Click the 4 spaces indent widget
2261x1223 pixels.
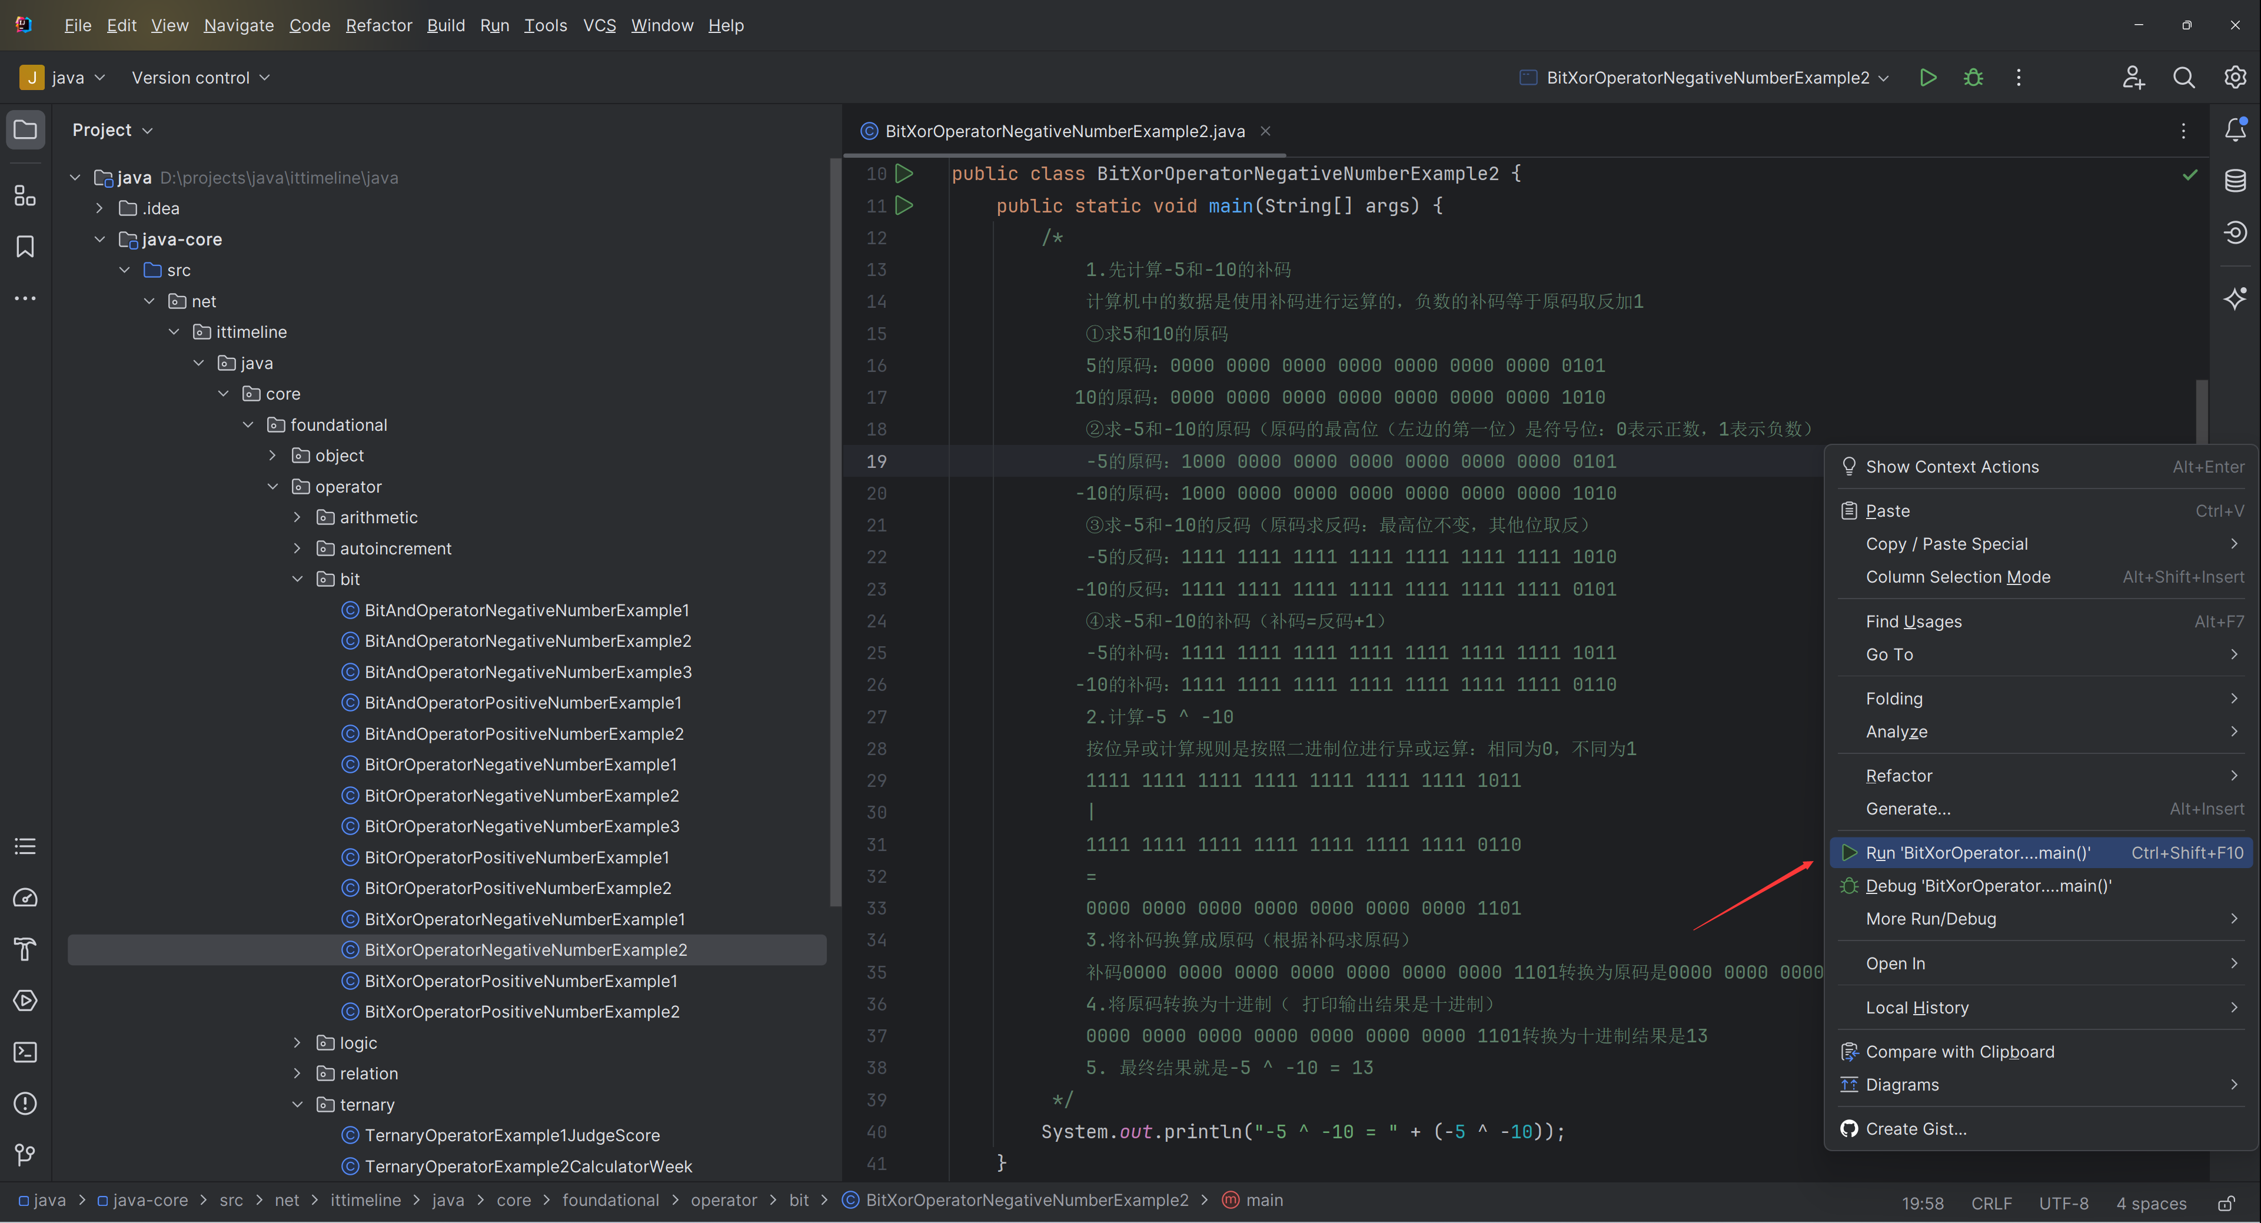coord(2150,1204)
